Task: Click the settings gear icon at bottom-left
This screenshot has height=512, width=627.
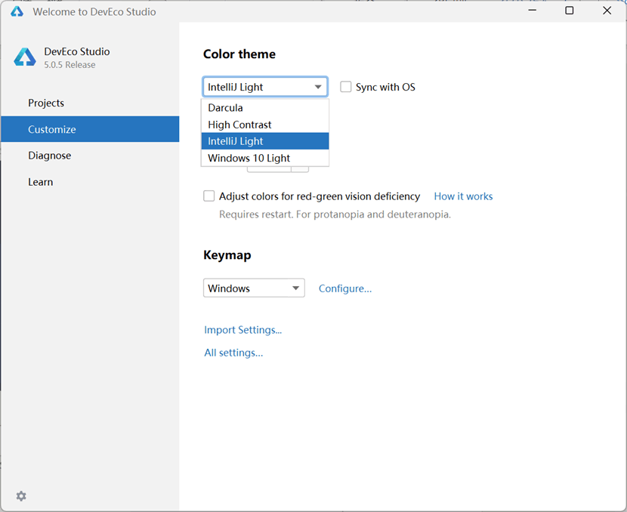Action: 21,496
